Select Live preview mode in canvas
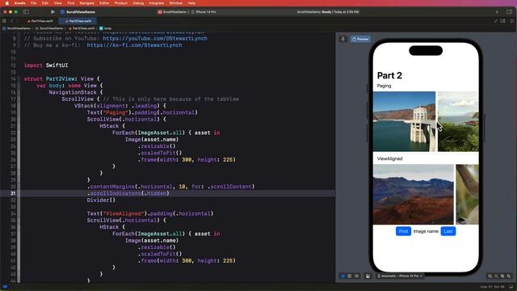 point(343,276)
